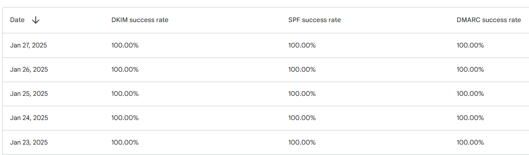The width and height of the screenshot is (529, 155).
Task: Click the Jan 27, 2025 date cell
Action: pos(28,45)
